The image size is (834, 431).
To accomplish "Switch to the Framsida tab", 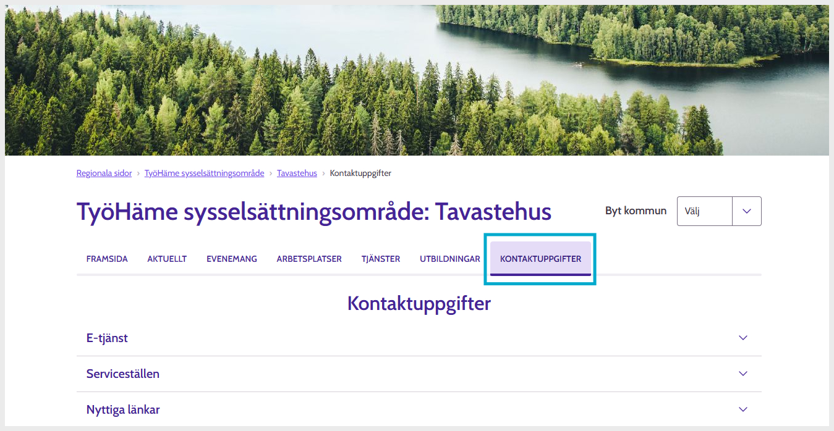I will [x=107, y=259].
